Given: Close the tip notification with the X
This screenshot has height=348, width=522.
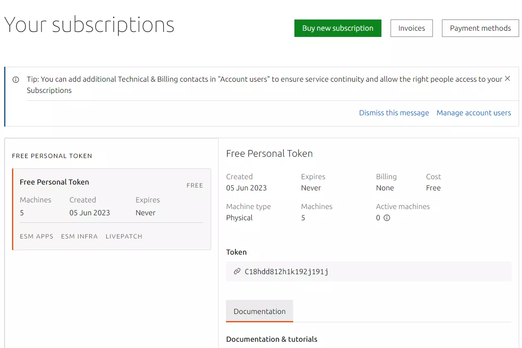Looking at the screenshot, I should tap(507, 79).
